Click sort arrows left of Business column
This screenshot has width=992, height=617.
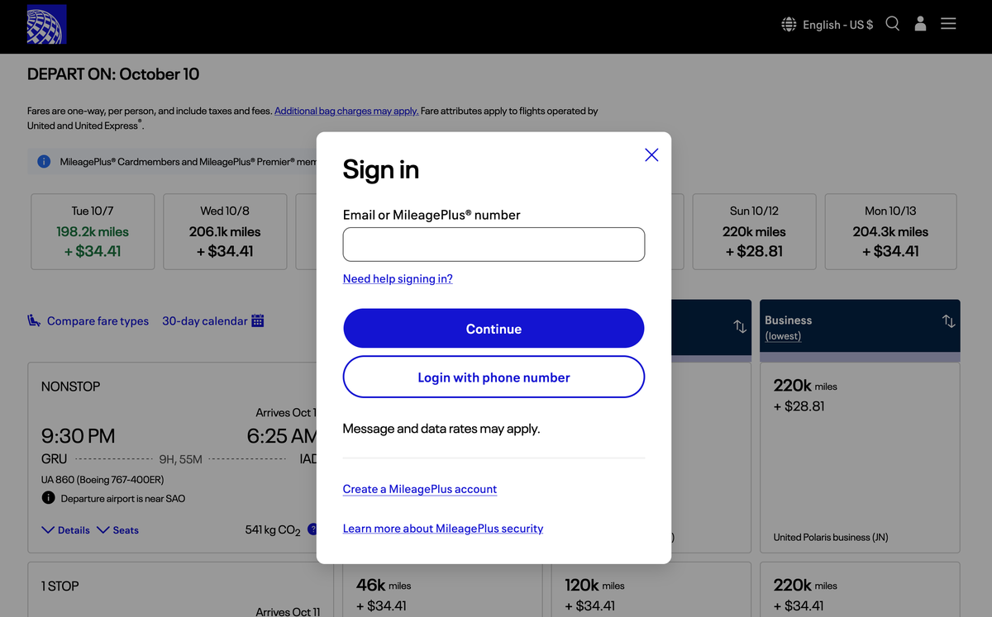pos(740,327)
